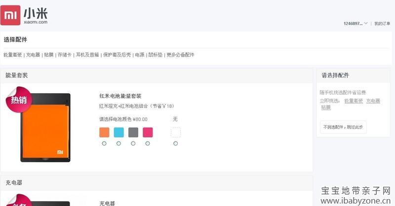Image resolution: width=395 pixels, height=206 pixels.
Task: Select radio button under pink swatch
Action: point(148,143)
